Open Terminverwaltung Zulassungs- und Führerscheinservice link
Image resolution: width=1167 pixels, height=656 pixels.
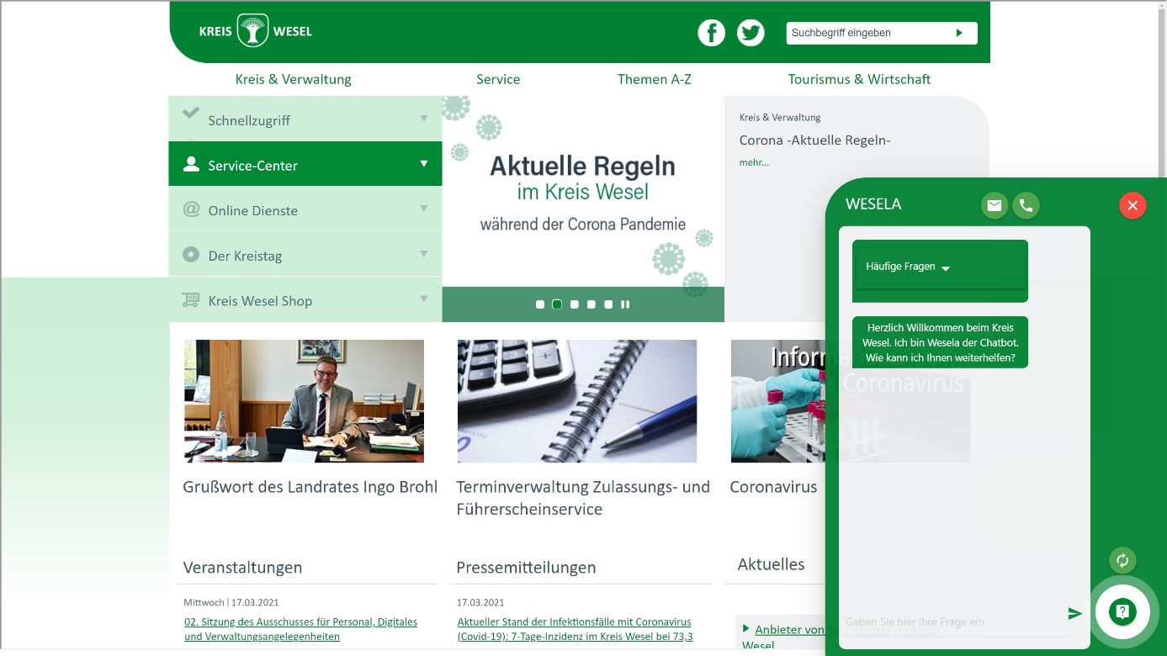pos(583,498)
